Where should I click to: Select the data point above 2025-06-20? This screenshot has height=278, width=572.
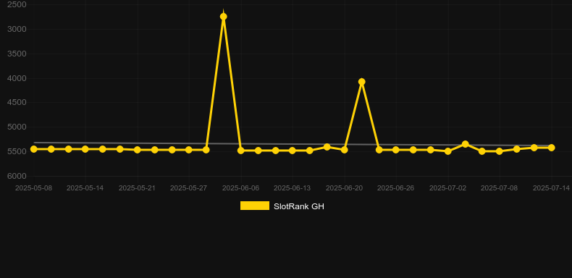(x=344, y=150)
